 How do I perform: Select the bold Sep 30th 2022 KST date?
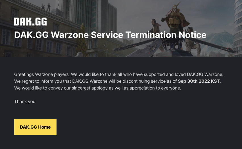[199, 81]
